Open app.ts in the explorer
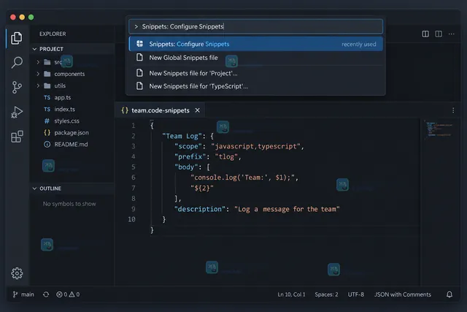The height and width of the screenshot is (312, 467). point(63,97)
